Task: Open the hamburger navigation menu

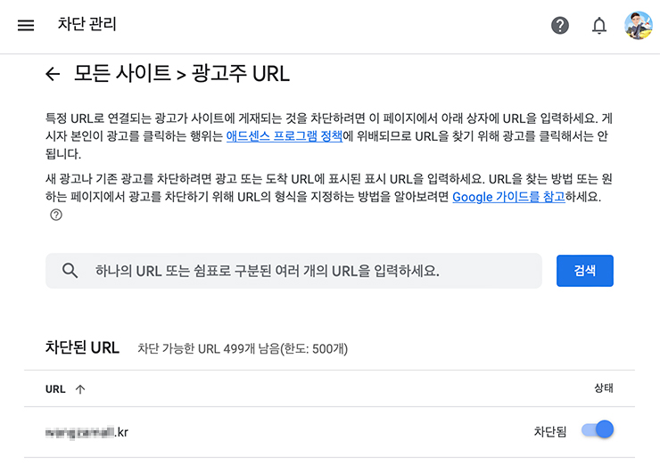Action: point(26,25)
